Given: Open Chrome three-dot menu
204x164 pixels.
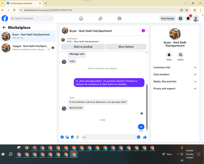Looking at the screenshot, I should click(200, 10).
